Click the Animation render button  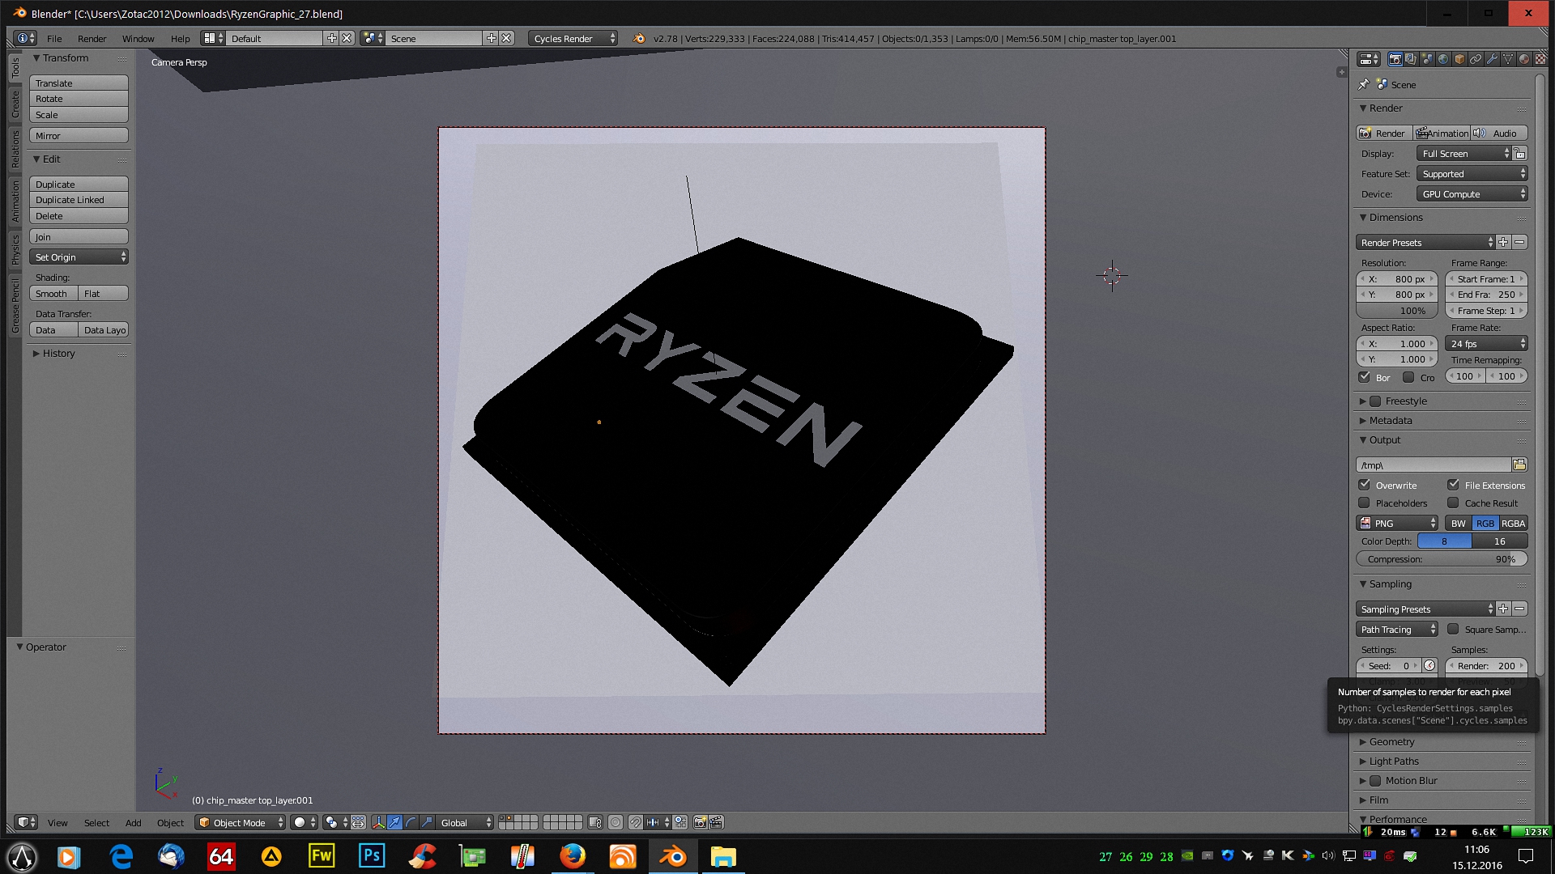[1442, 133]
